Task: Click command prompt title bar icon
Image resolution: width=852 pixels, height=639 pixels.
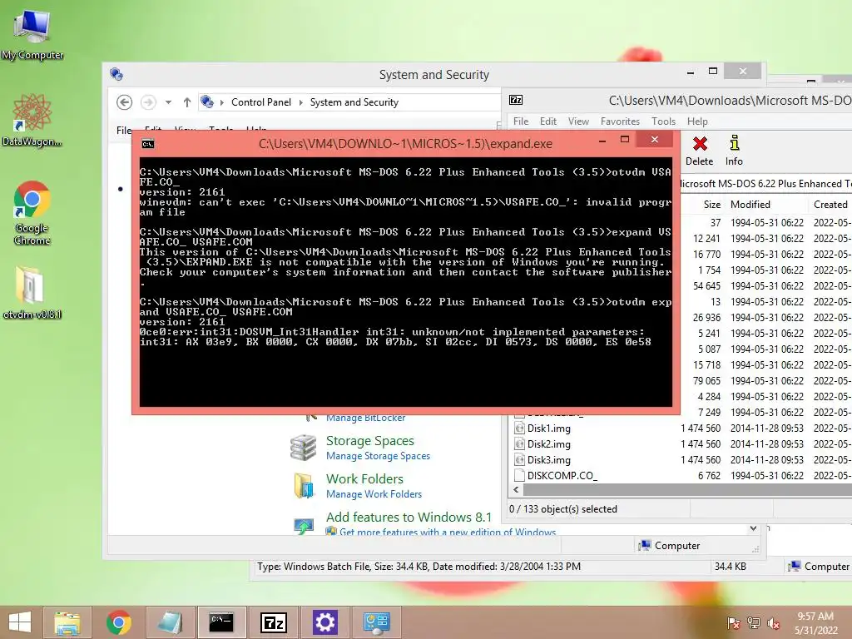Action: tap(148, 143)
